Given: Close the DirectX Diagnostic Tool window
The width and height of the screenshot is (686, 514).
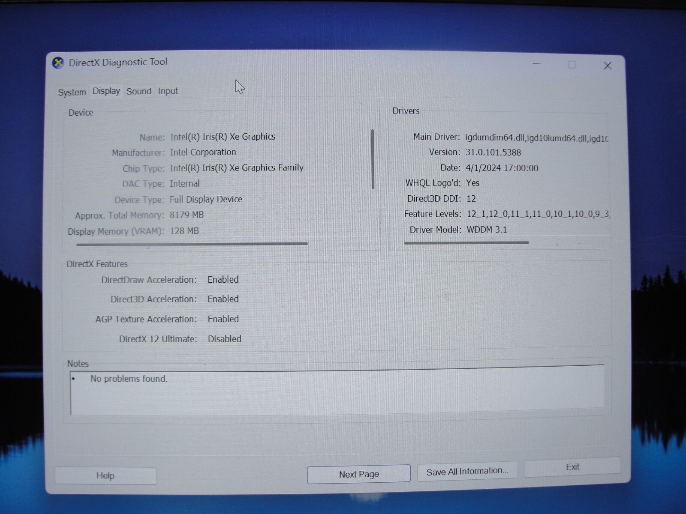Looking at the screenshot, I should [607, 66].
